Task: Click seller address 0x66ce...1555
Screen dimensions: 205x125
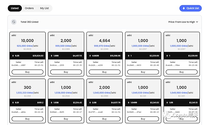Action: click(x=57, y=65)
